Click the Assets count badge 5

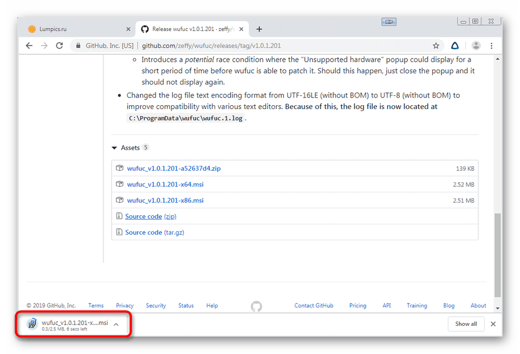pos(146,147)
